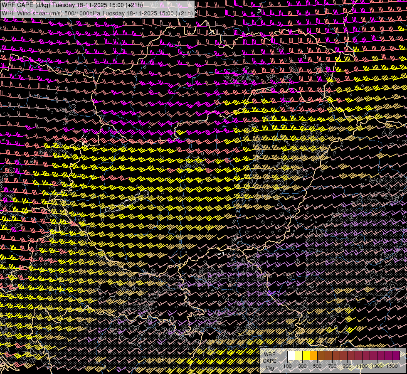
Task: Click the 1300 legend value label
Action: [x=377, y=366]
